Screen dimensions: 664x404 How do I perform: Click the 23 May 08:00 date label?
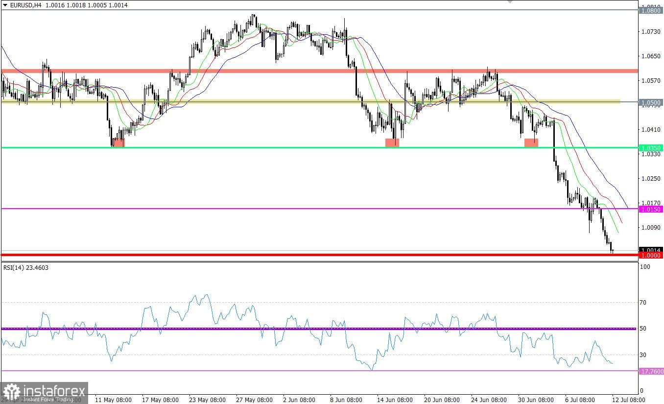(x=207, y=400)
